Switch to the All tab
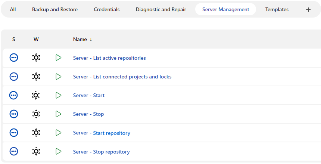 point(13,9)
